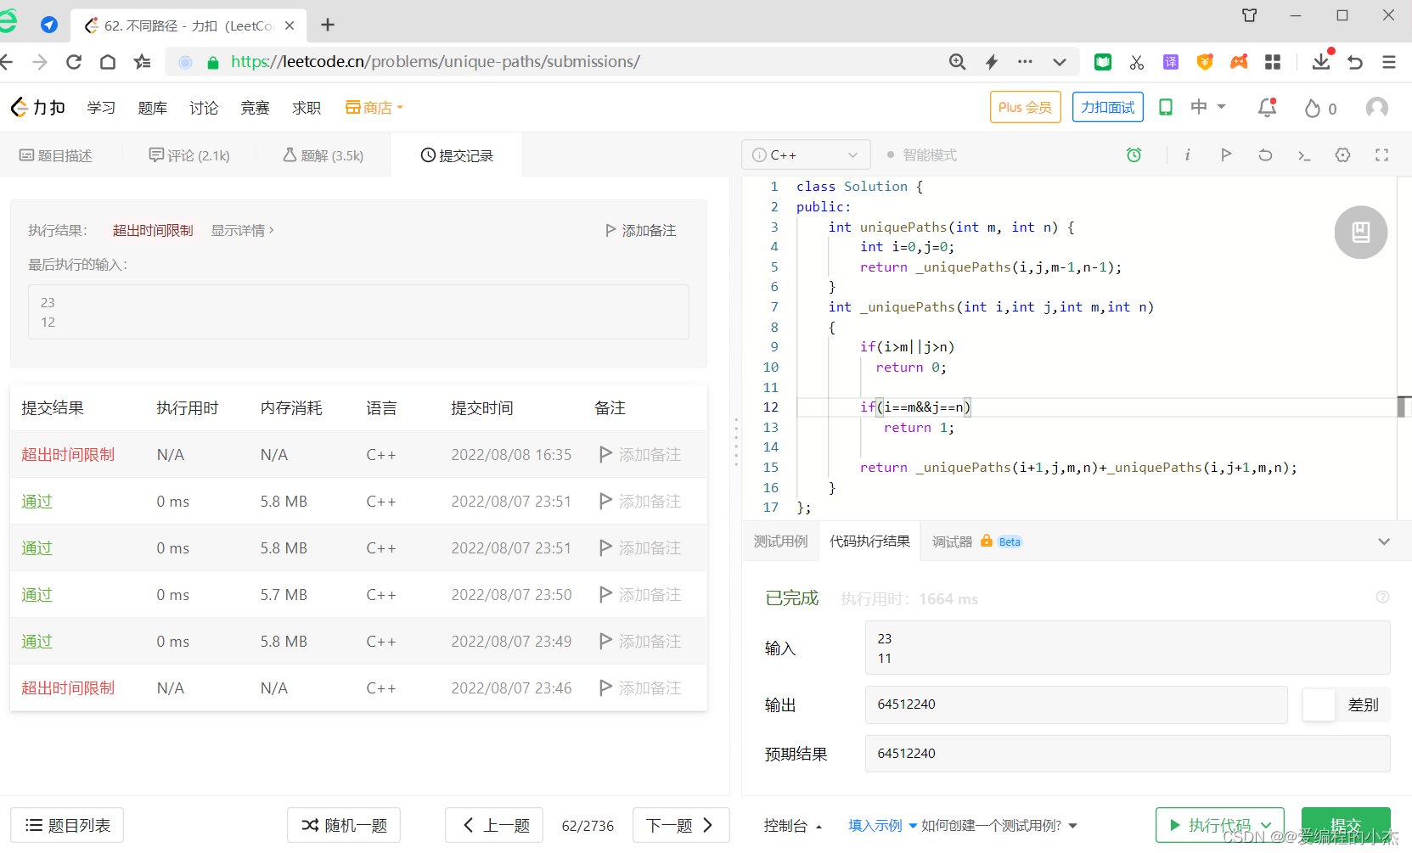Collapse the console panel with the chevron
The width and height of the screenshot is (1412, 853).
(x=1384, y=541)
